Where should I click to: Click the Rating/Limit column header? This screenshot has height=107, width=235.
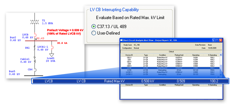tap(179, 55)
